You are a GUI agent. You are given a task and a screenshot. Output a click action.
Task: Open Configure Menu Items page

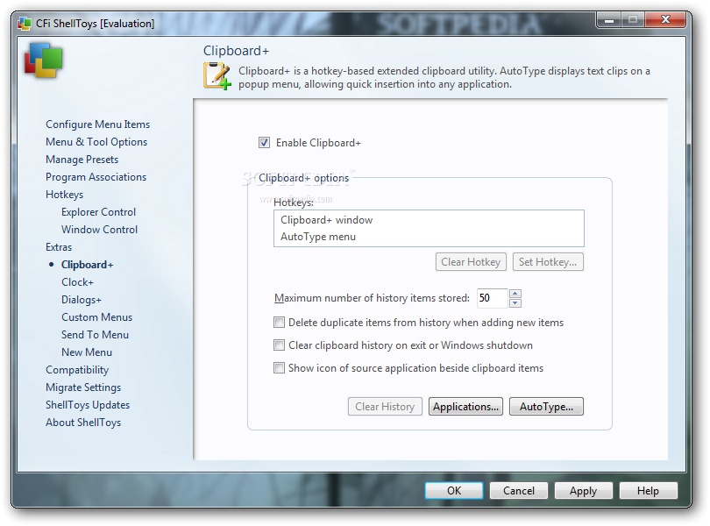(x=98, y=124)
